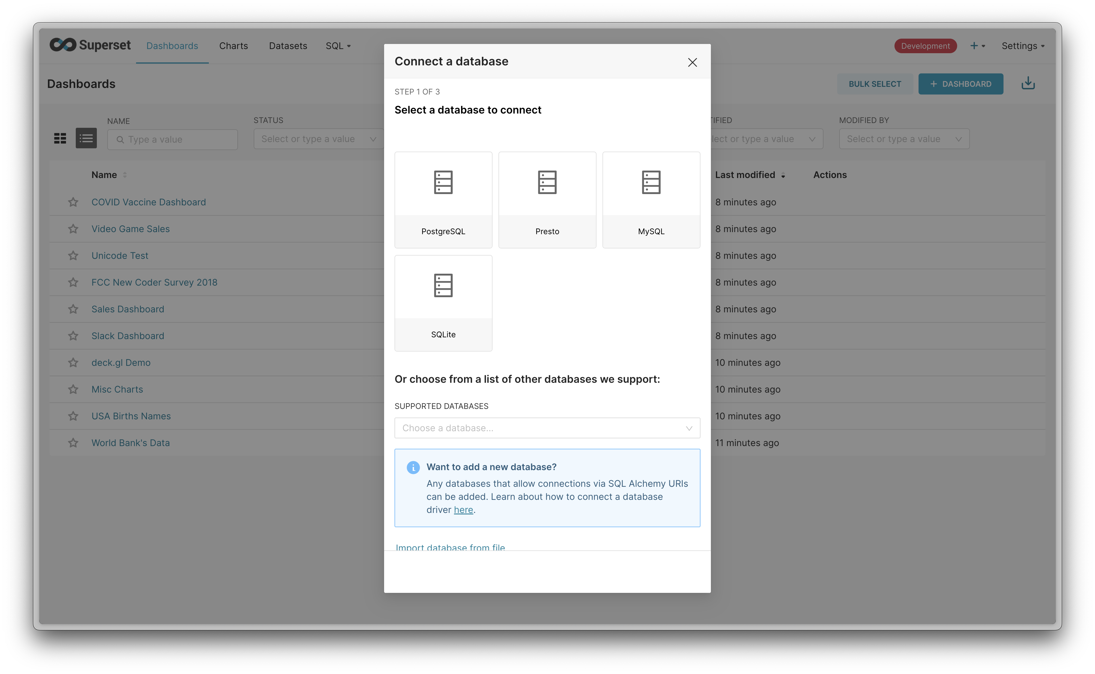Click the 'here' documentation link
1095x674 pixels.
point(463,510)
